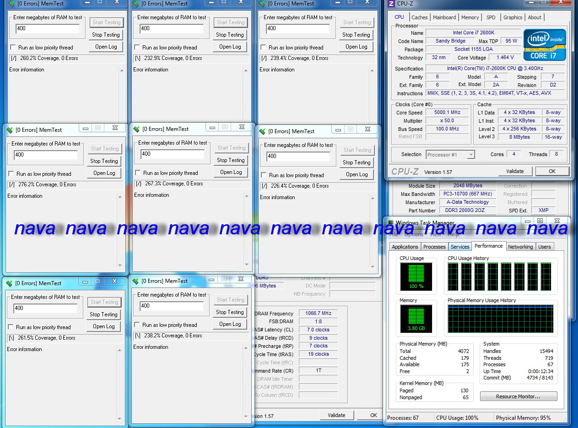The height and width of the screenshot is (428, 578).
Task: Click RAM megabytes field in 260.2% coverage MemTest
Action: tap(48, 28)
